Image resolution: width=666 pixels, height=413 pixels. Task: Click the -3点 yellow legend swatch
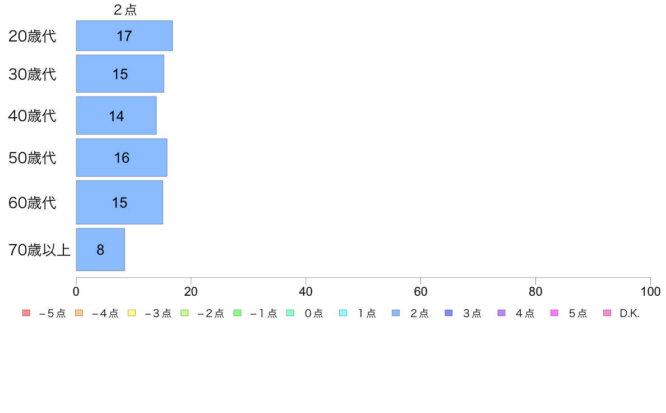pyautogui.click(x=132, y=313)
